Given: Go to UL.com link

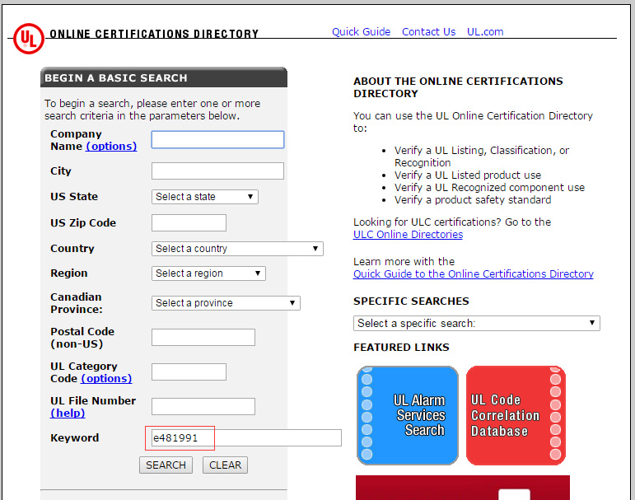Looking at the screenshot, I should click(x=485, y=31).
